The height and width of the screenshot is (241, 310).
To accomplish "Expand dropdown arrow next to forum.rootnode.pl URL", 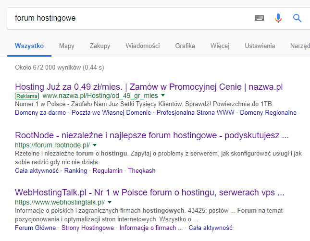I will [x=95, y=145].
